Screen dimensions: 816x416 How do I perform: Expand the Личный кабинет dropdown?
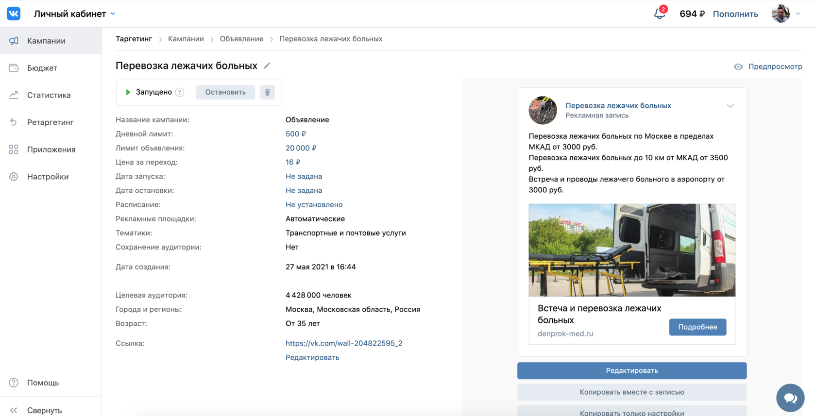(x=113, y=14)
